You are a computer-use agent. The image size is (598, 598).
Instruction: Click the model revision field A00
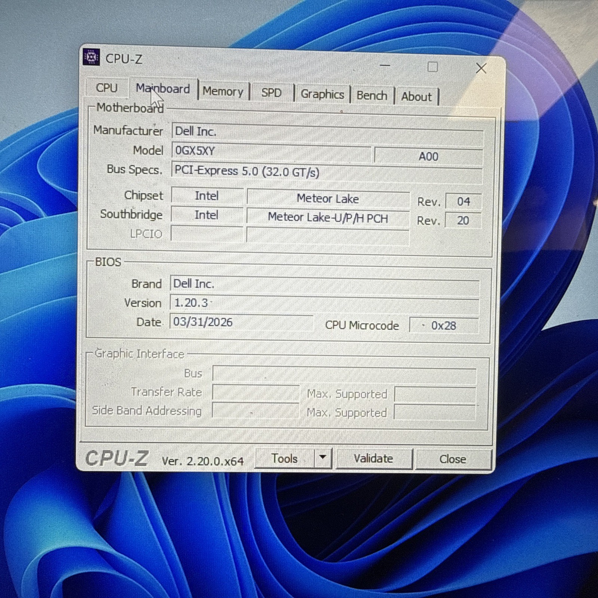click(x=428, y=156)
